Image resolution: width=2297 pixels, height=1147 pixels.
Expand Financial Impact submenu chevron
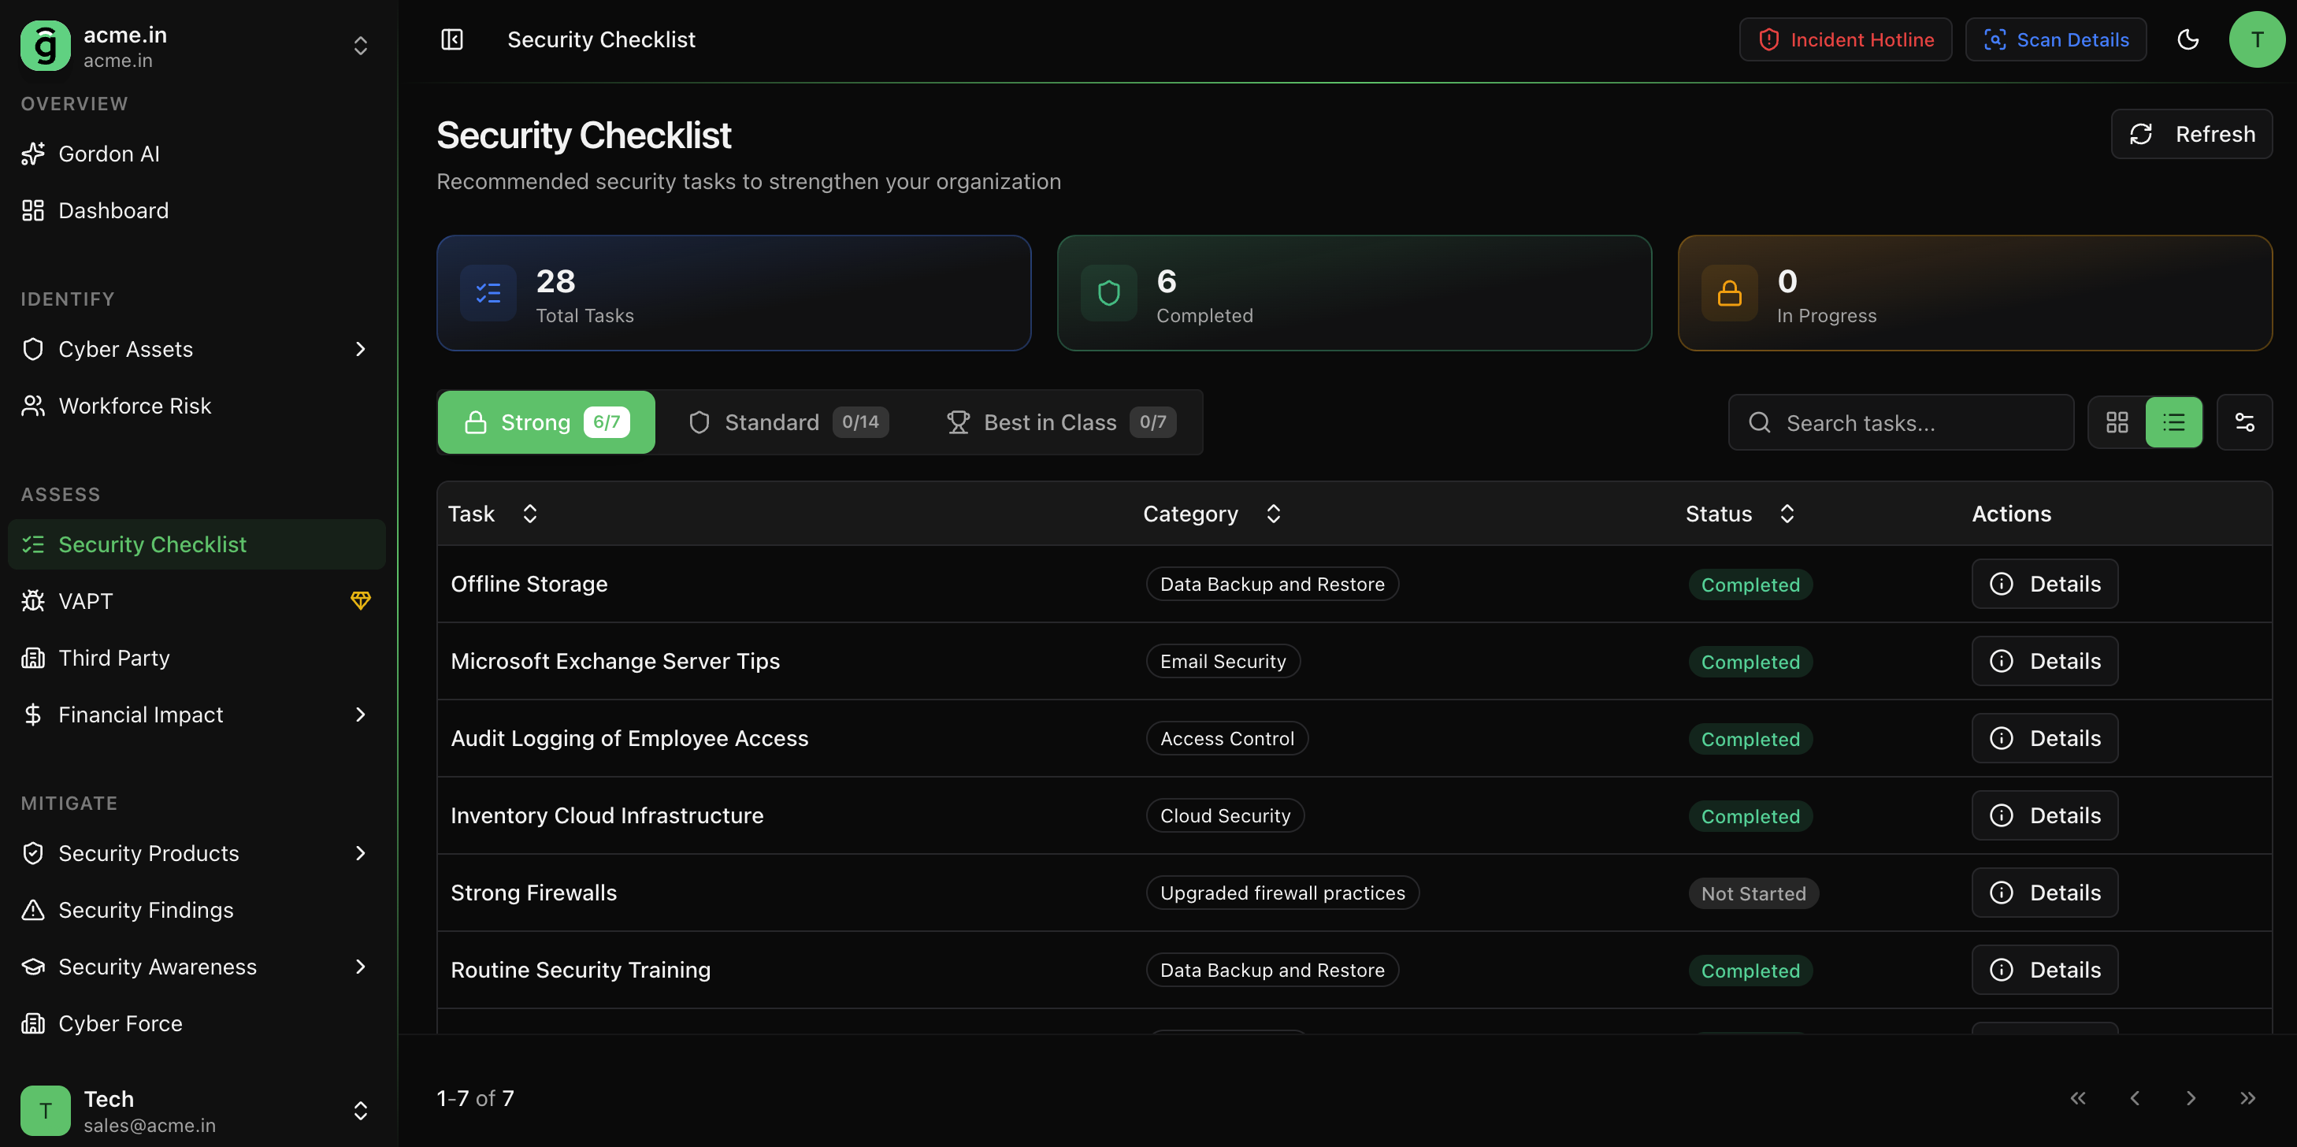coord(360,715)
